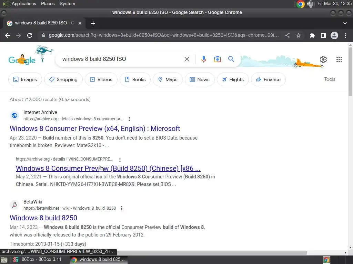Open the Applications menu

coord(24,3)
